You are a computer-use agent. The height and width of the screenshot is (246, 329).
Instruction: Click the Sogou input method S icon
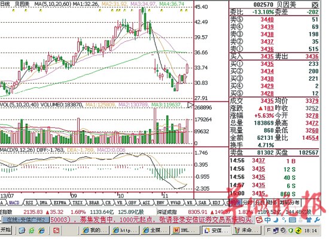tap(260, 220)
